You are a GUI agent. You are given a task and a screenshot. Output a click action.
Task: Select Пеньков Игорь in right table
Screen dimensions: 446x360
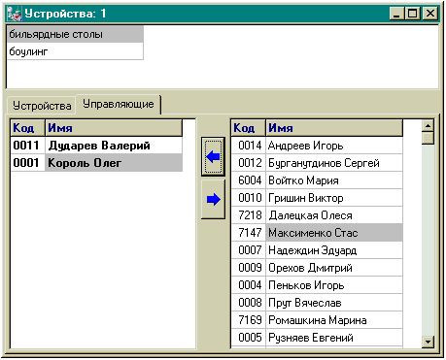click(x=334, y=285)
